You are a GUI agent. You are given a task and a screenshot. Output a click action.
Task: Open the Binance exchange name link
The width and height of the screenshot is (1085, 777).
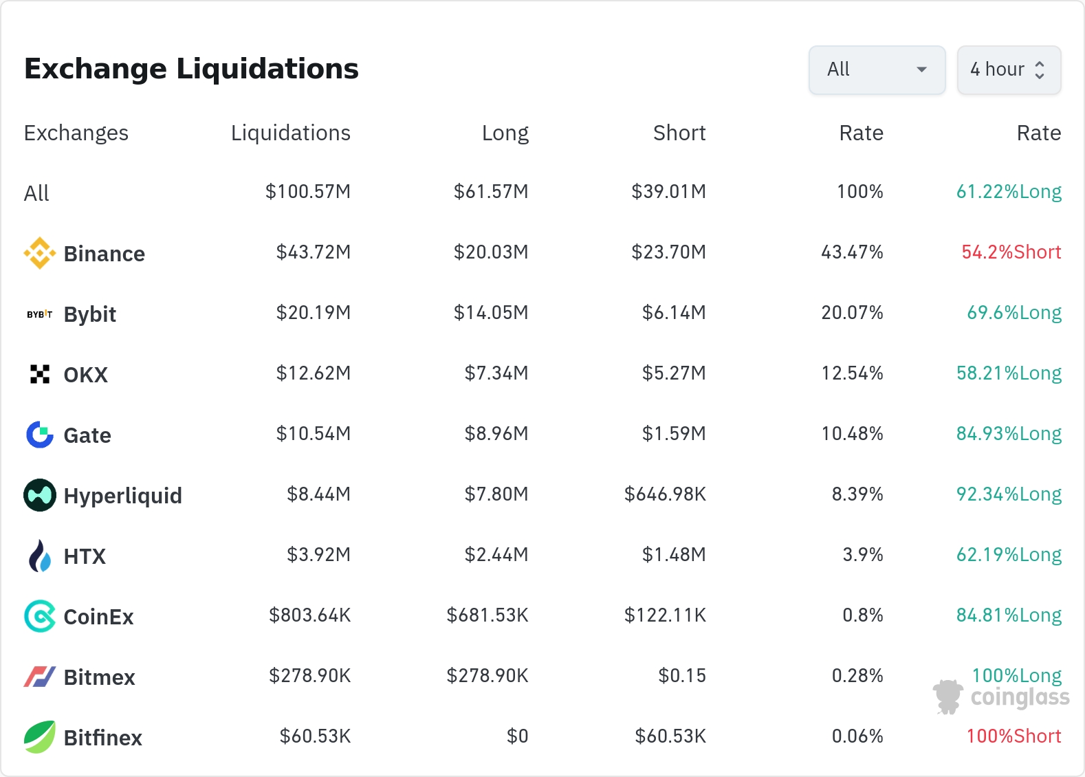(x=104, y=254)
